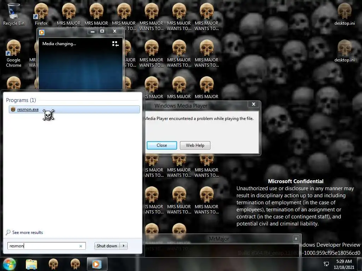Select the Firefox desktop shortcut

click(41, 14)
